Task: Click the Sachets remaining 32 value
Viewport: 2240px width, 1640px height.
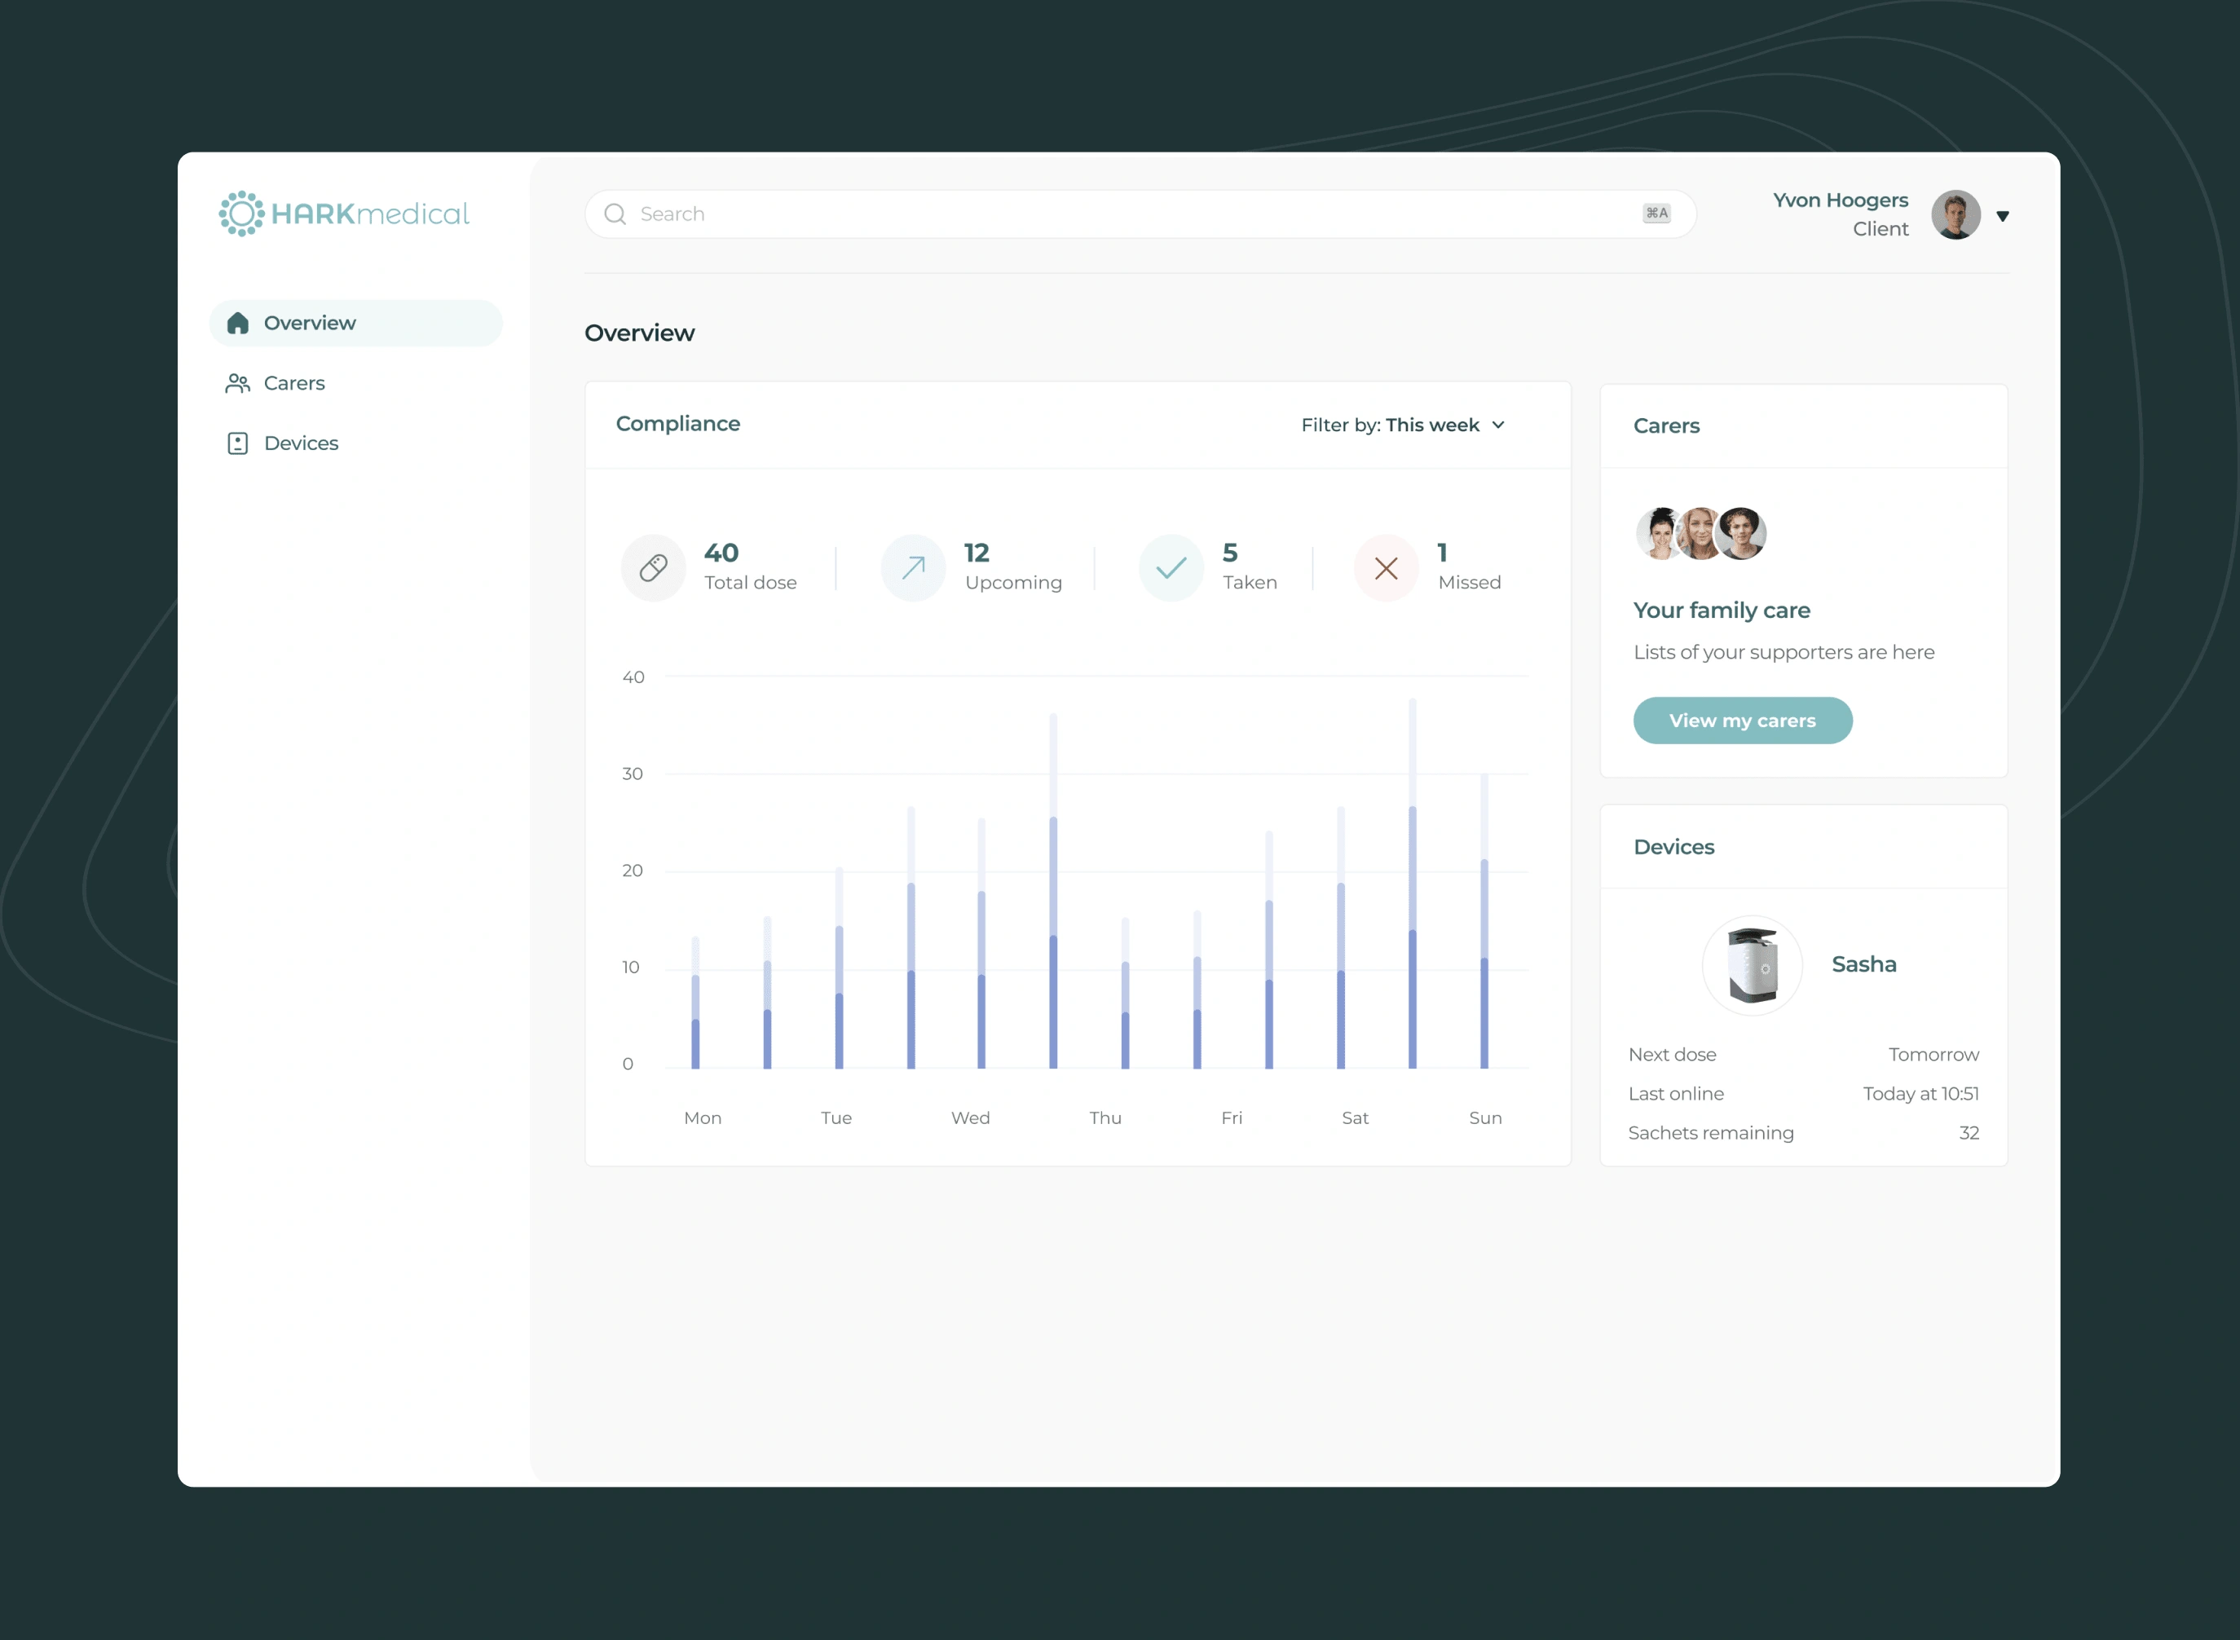Action: (1969, 1133)
